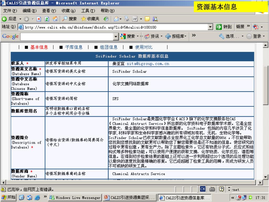
Task: Switch to the CALIS引进资源集团采 taskbar window
Action: [130, 198]
